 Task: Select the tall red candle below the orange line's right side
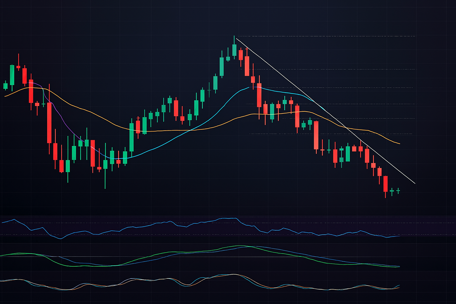(316, 135)
